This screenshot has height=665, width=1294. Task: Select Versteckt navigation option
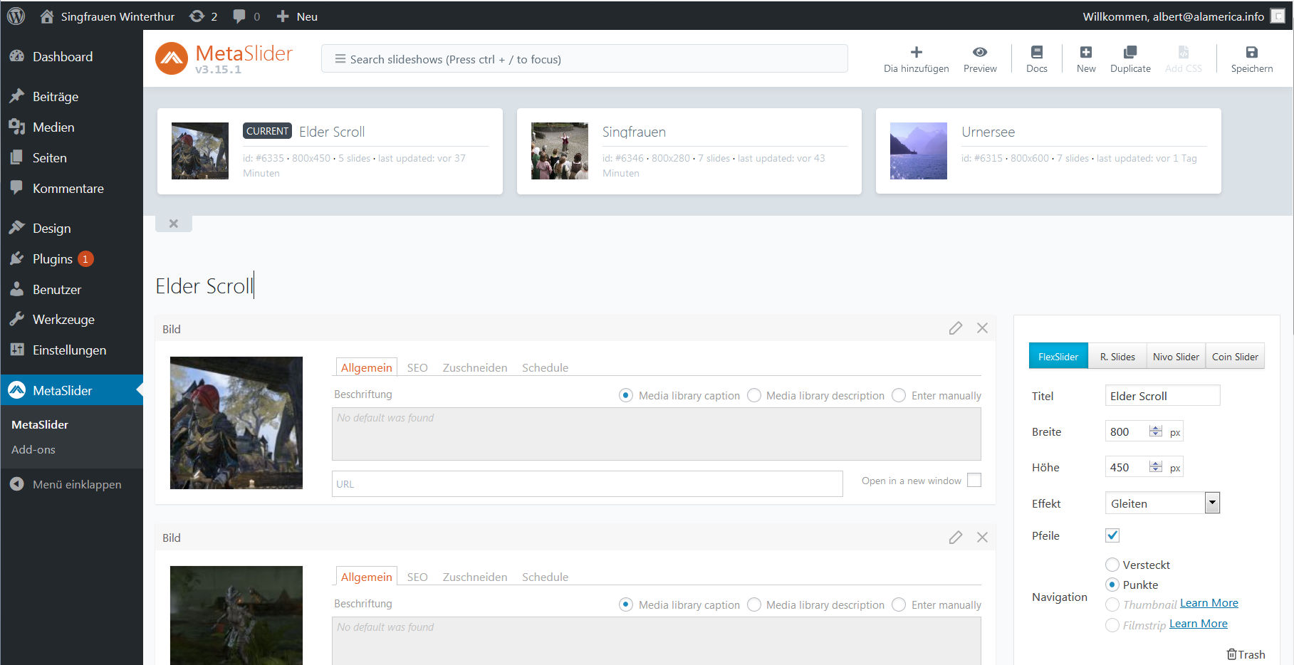click(x=1112, y=565)
